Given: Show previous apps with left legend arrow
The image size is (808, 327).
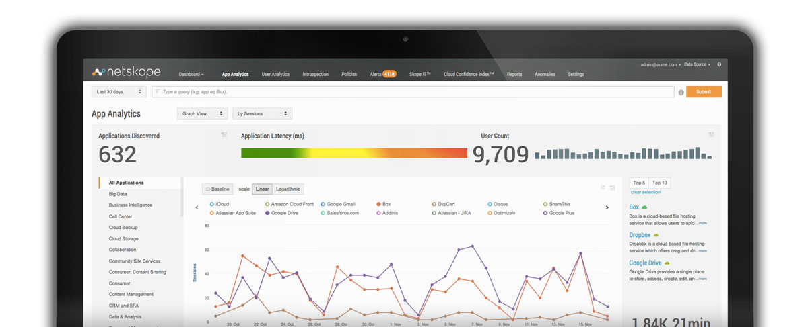Looking at the screenshot, I should 197,208.
